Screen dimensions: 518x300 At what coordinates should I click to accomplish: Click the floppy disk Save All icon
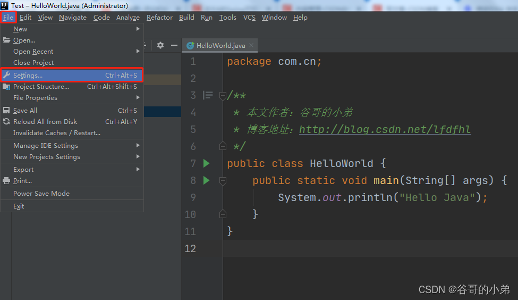(6, 110)
